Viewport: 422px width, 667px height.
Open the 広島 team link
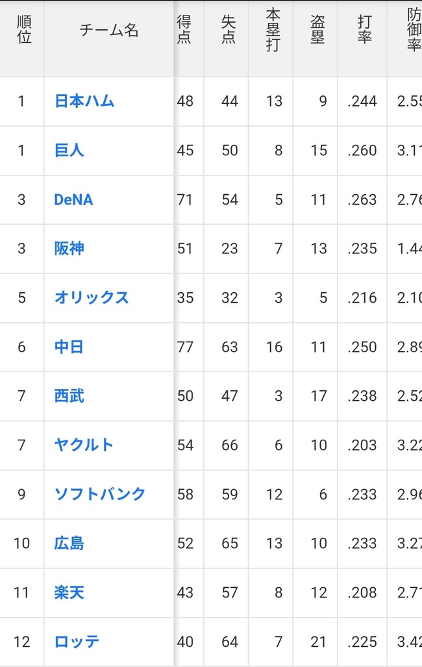[x=69, y=544]
